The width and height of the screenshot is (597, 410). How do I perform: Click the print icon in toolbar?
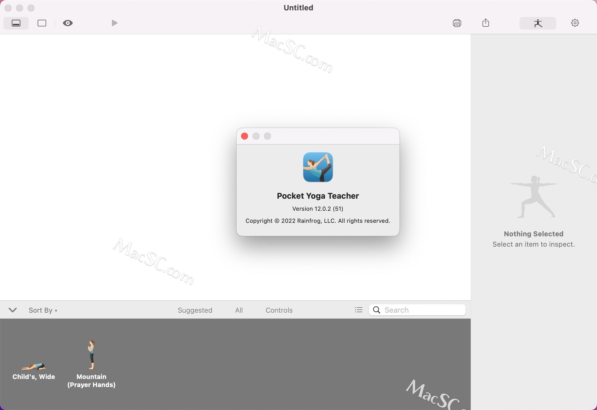tap(457, 23)
